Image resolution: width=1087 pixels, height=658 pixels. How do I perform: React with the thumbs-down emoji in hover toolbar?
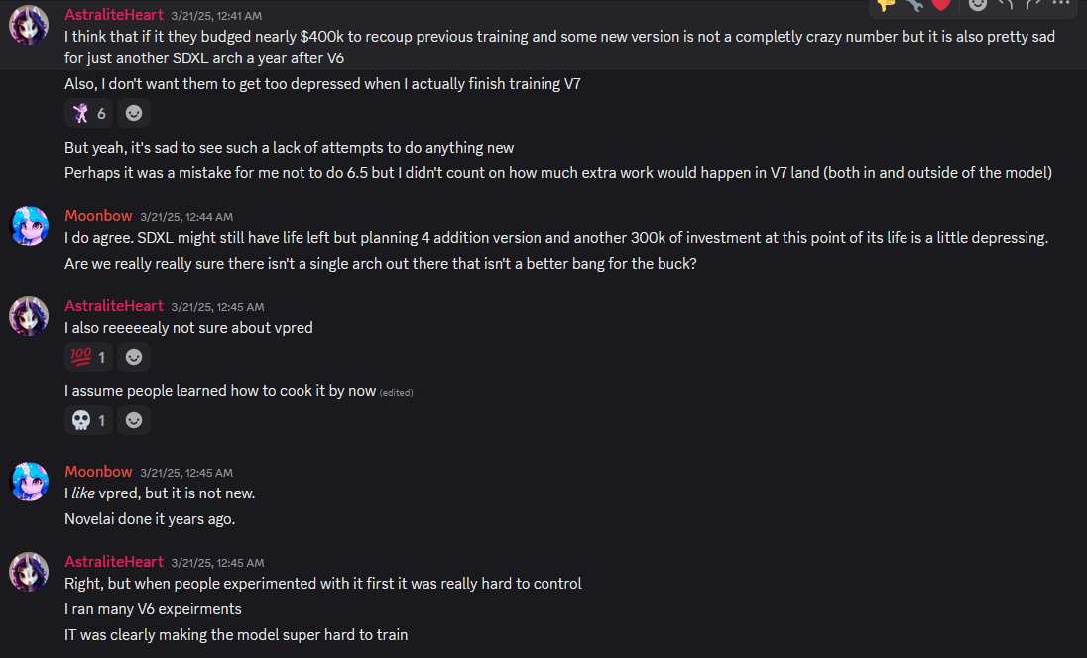coord(886,4)
